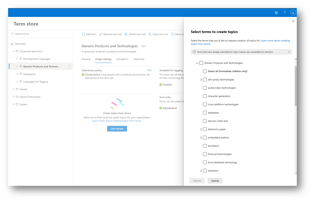Check the character generators checkbox
Screen dimensions: 313x202
tap(205, 96)
